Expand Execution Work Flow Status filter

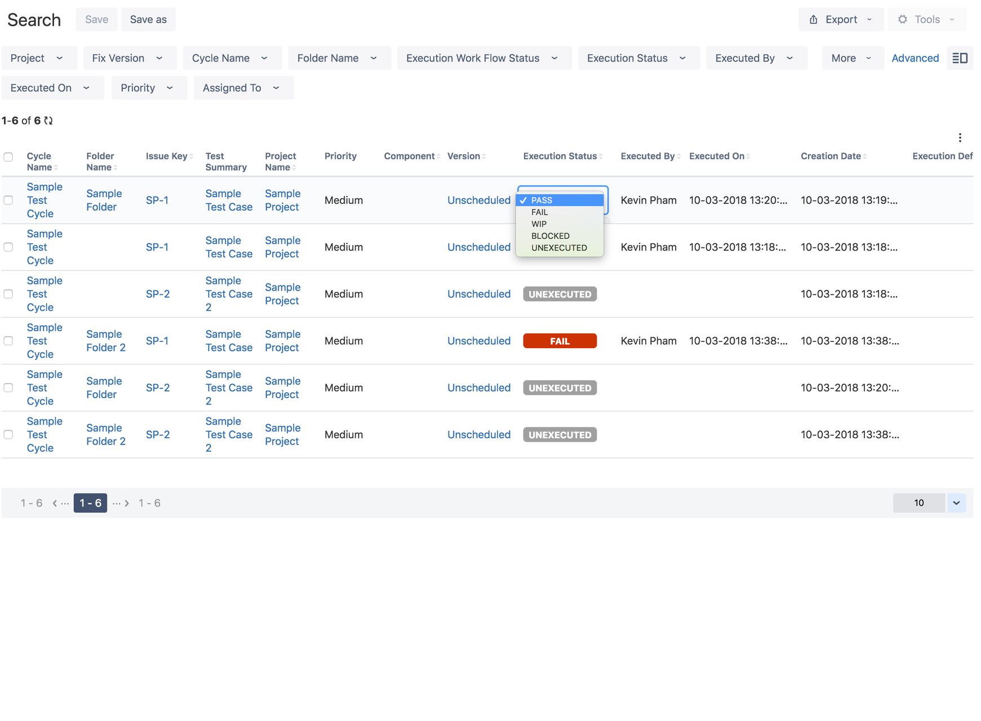point(485,58)
